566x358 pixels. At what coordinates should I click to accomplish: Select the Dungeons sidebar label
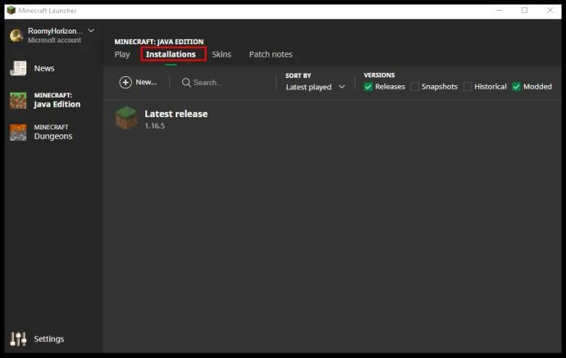click(53, 136)
